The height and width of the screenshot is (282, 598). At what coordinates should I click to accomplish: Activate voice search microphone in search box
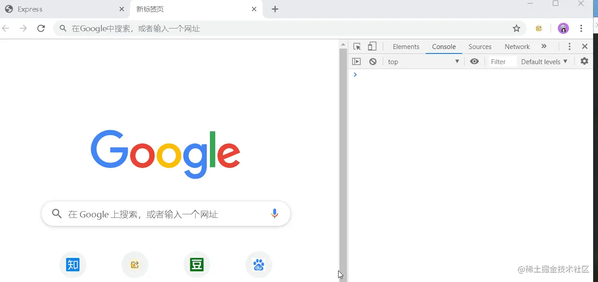(x=275, y=213)
